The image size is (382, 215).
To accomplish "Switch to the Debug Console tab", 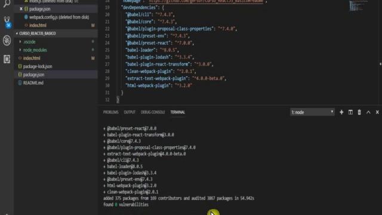I will point(153,112).
